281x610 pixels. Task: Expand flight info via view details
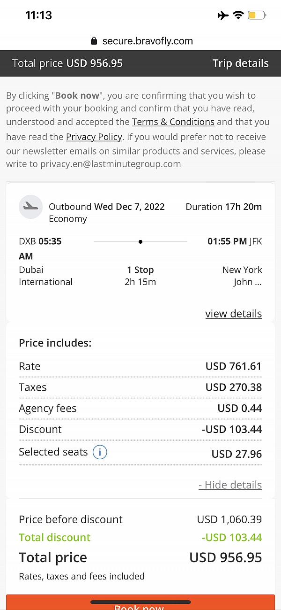pyautogui.click(x=233, y=314)
